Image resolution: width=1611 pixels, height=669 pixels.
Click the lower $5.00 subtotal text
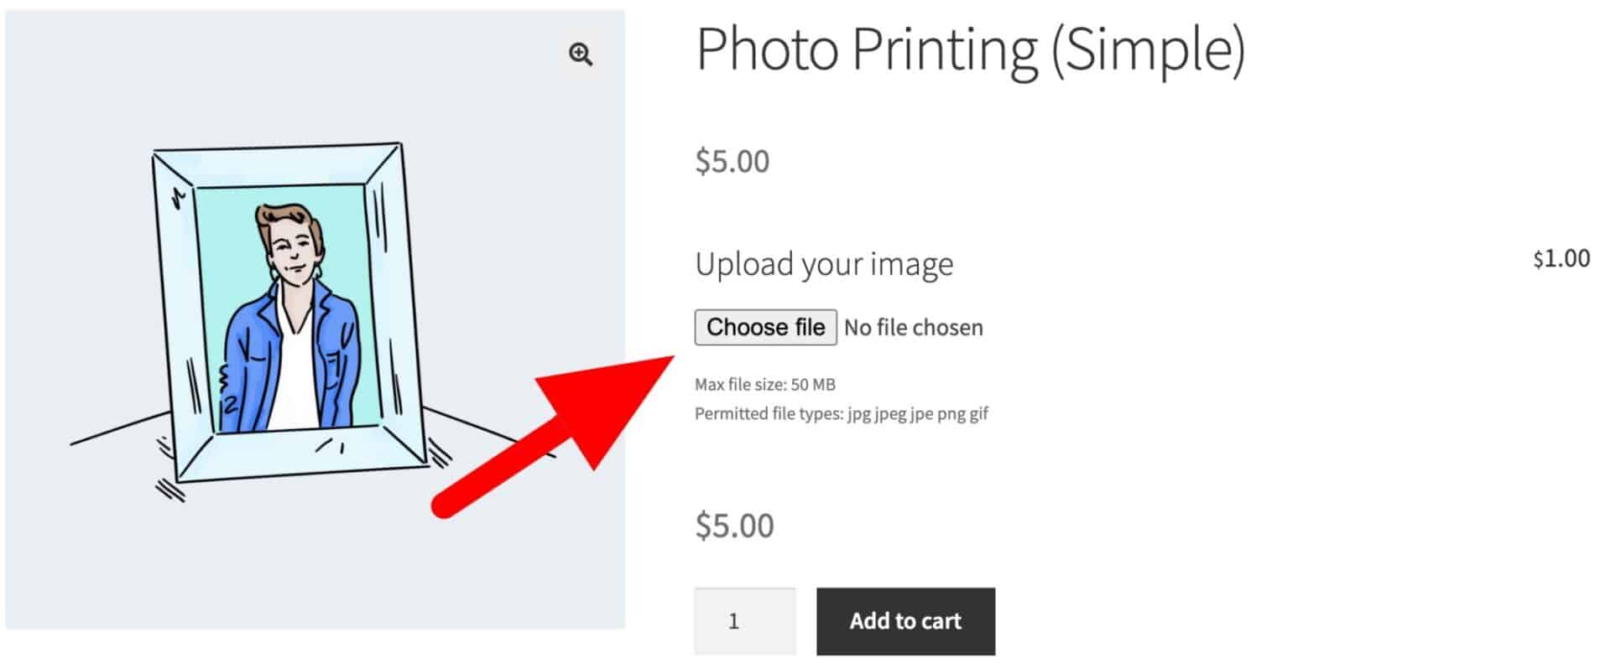point(733,525)
